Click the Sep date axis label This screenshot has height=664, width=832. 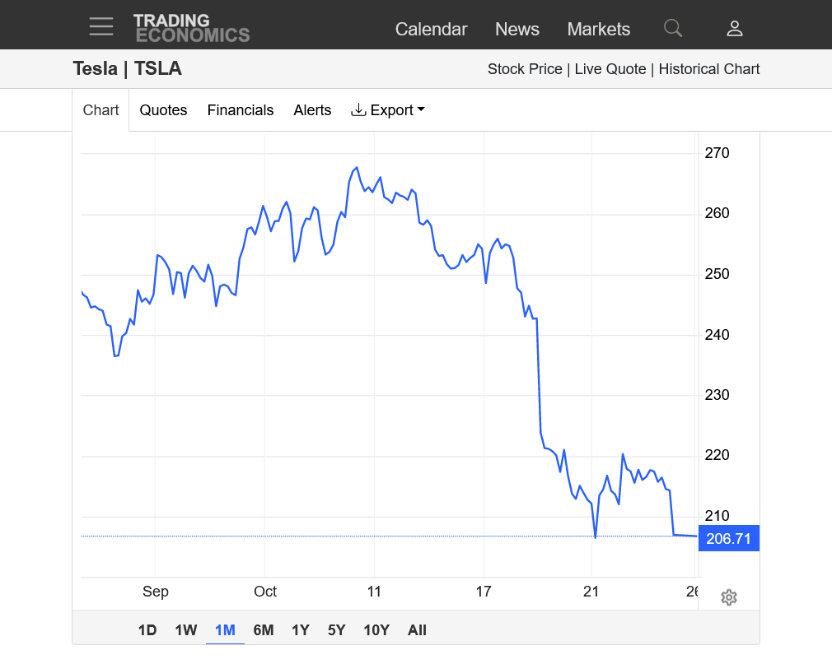click(156, 592)
